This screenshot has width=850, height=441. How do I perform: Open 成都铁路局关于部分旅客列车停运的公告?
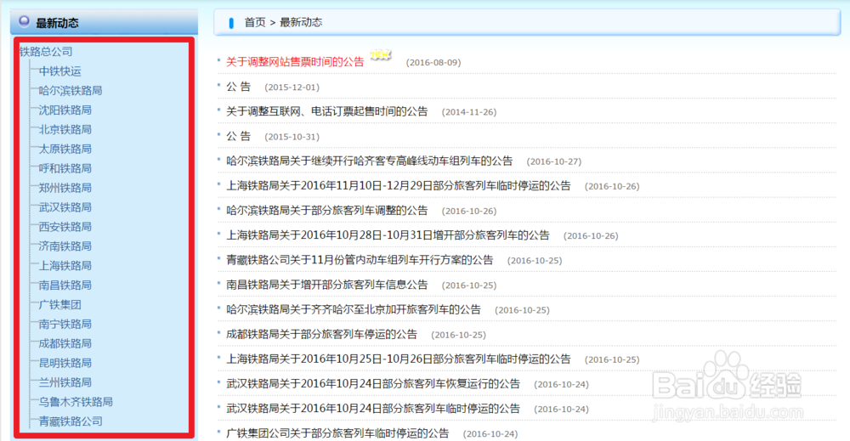pos(321,334)
